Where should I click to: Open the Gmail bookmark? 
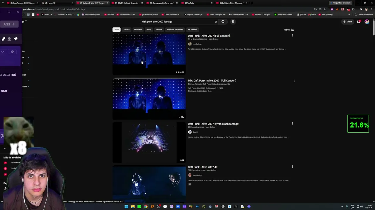coord(312,15)
